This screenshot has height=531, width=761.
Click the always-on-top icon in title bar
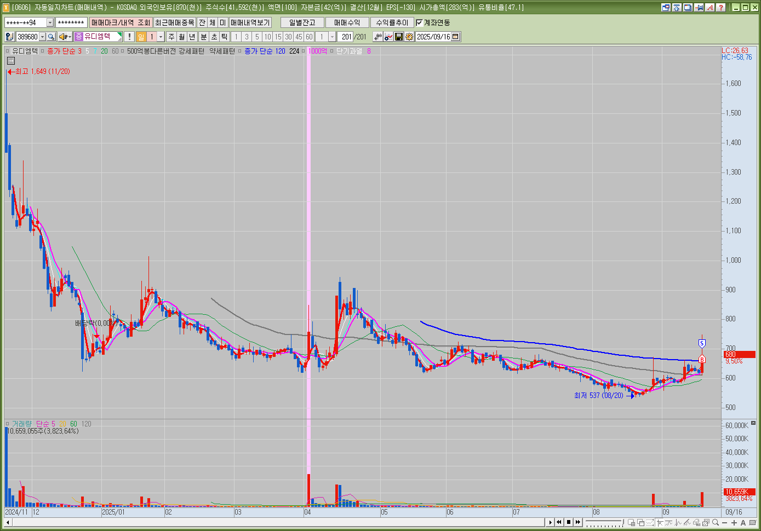677,8
